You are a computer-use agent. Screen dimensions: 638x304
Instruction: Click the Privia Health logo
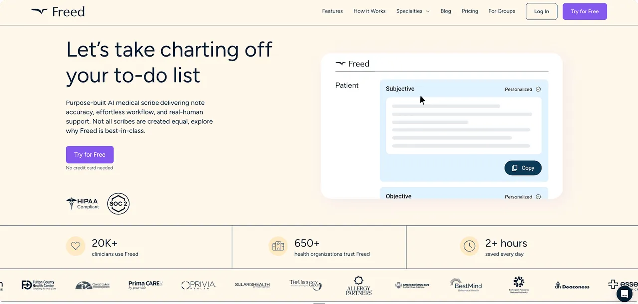tap(198, 285)
